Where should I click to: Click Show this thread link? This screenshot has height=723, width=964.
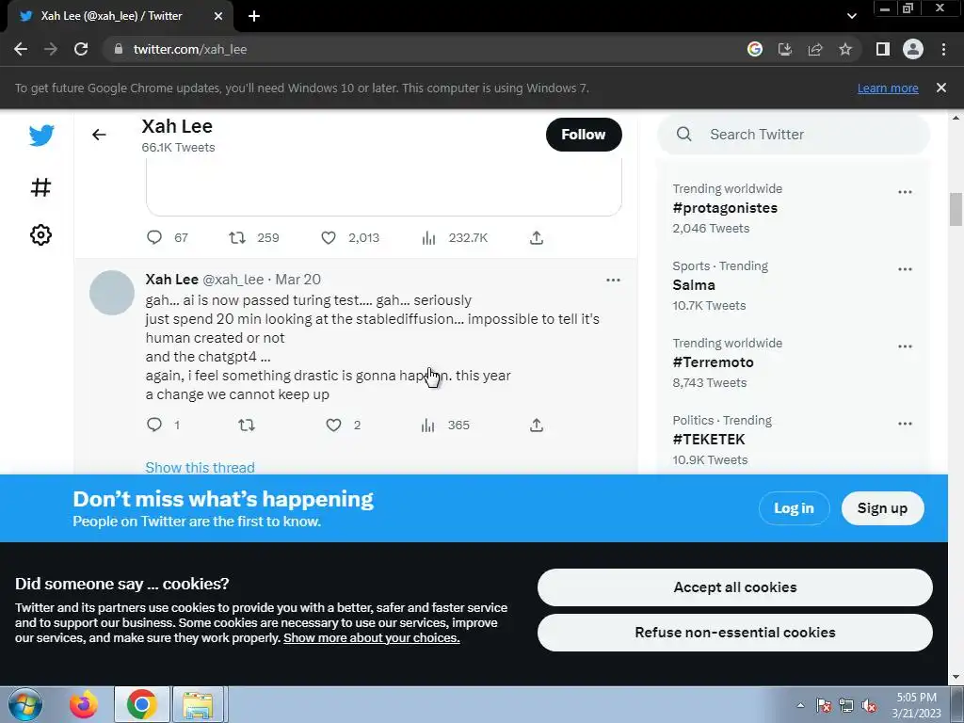(200, 467)
